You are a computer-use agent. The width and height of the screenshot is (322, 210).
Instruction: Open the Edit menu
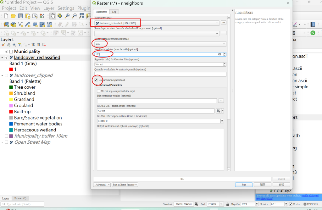click(x=23, y=8)
